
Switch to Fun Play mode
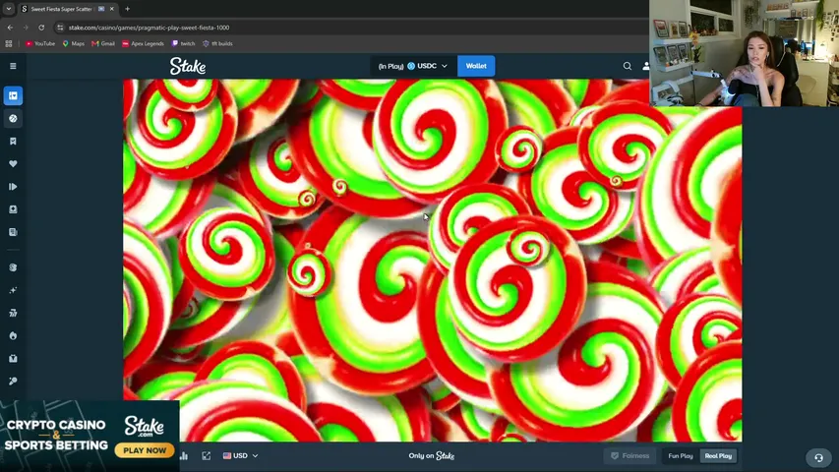click(x=680, y=456)
